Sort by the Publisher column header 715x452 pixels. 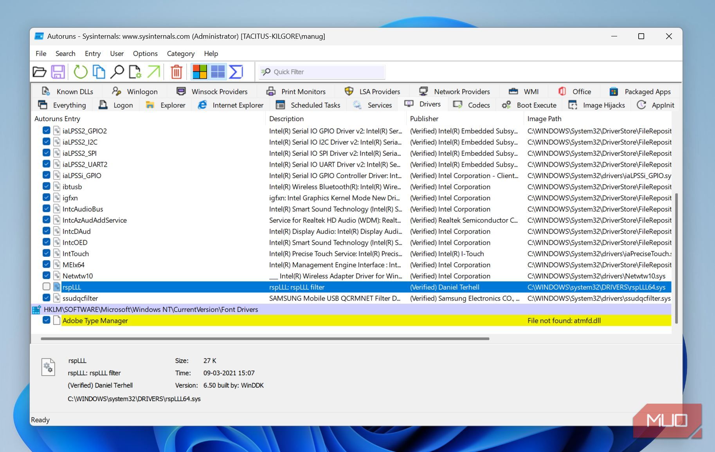(465, 119)
